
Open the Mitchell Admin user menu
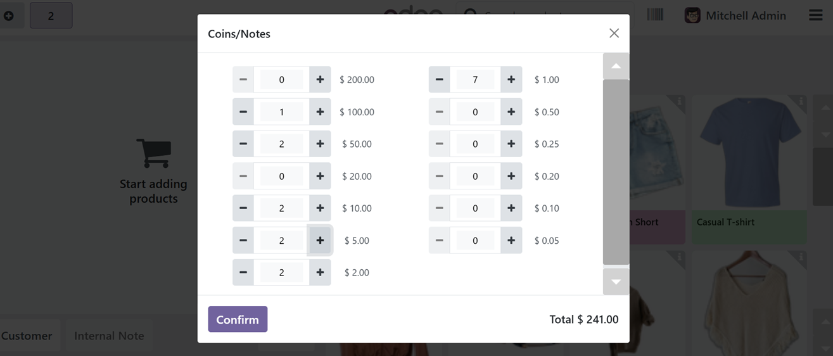[735, 15]
